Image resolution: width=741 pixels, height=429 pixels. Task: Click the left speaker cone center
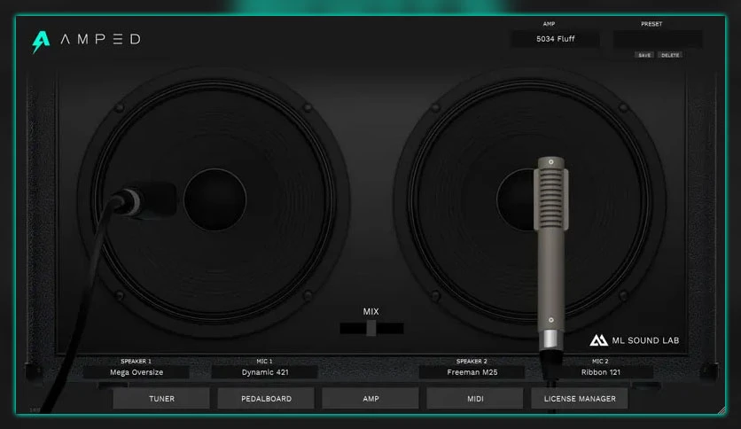point(215,199)
